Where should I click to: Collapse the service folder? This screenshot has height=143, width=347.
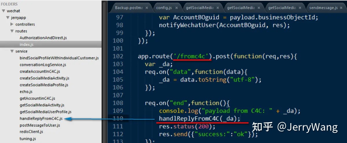(12, 51)
